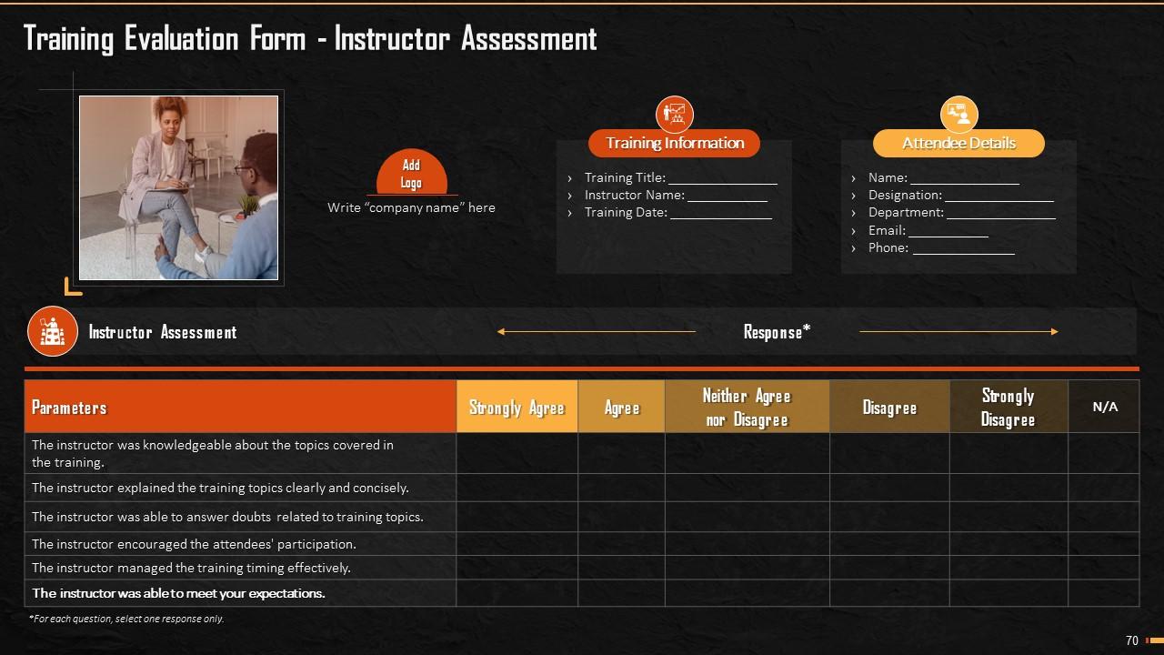1164x655 pixels.
Task: Select the Instructor Assessment speaker icon
Action: [52, 331]
